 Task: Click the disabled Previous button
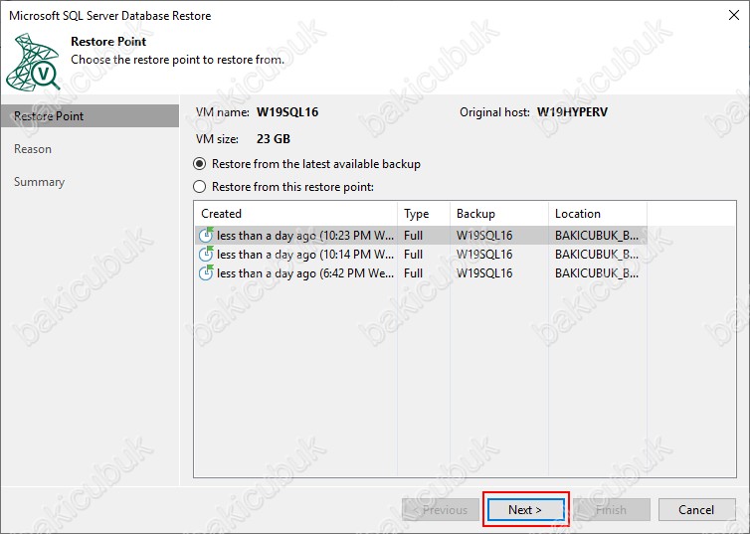pyautogui.click(x=441, y=510)
